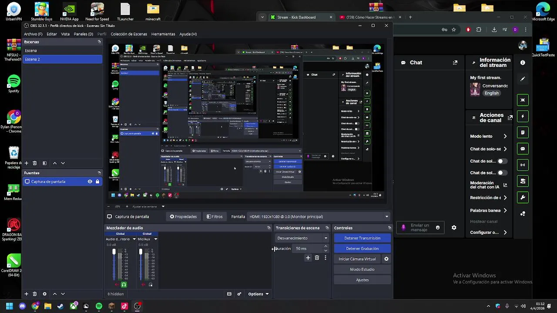Open Colección de Escenas menu

point(129,34)
